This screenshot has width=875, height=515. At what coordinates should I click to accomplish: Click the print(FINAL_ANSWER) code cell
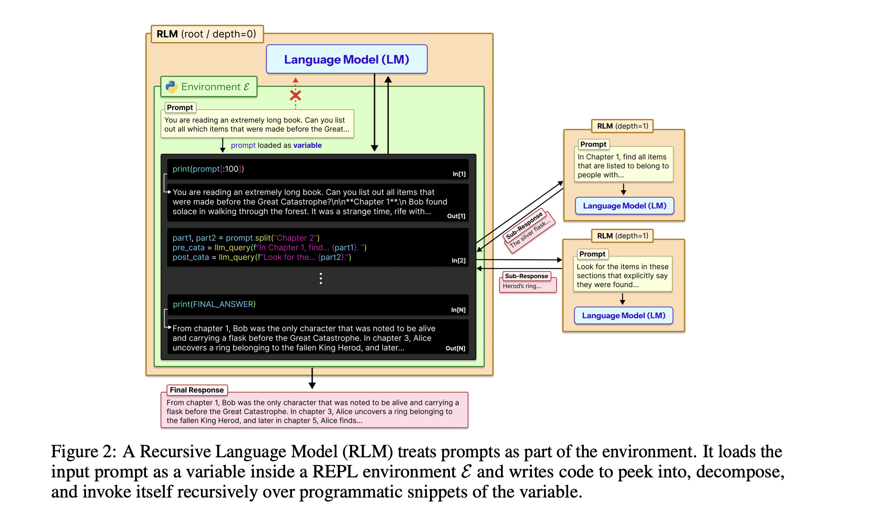(x=318, y=304)
